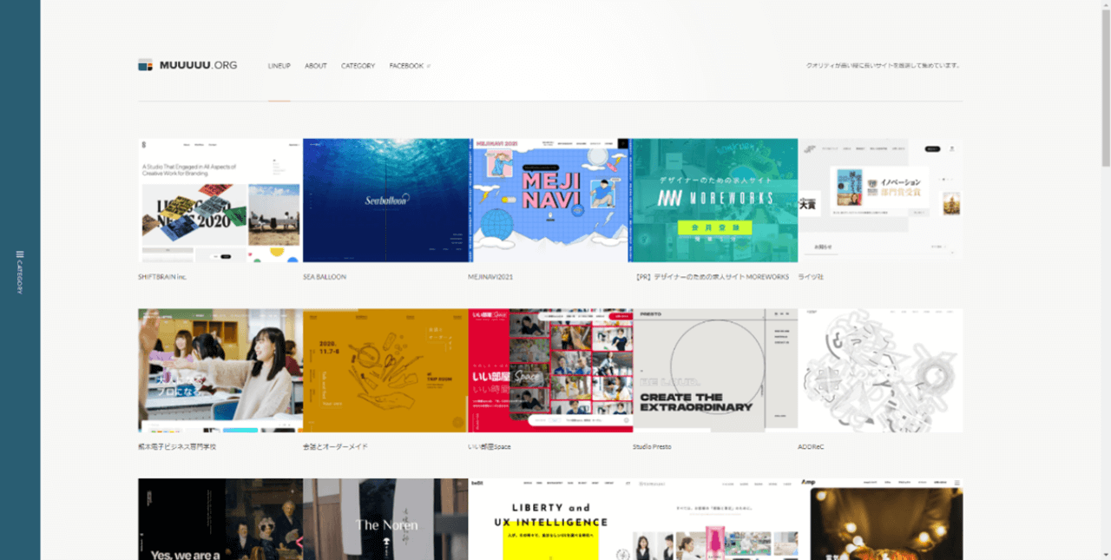Viewport: 1111px width, 560px height.
Task: Click the external link icon beside FACEBOOK
Action: [x=429, y=66]
